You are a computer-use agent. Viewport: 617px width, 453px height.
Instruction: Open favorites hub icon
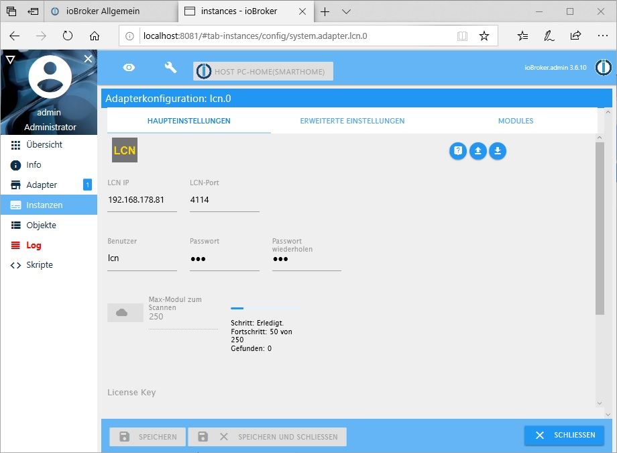(522, 36)
